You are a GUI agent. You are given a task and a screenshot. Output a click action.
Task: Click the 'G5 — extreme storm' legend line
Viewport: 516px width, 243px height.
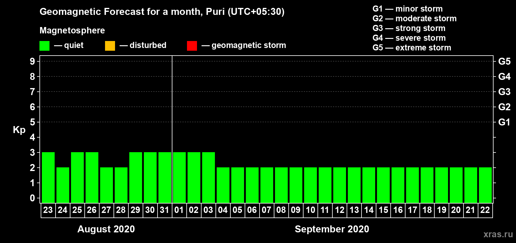click(x=412, y=48)
